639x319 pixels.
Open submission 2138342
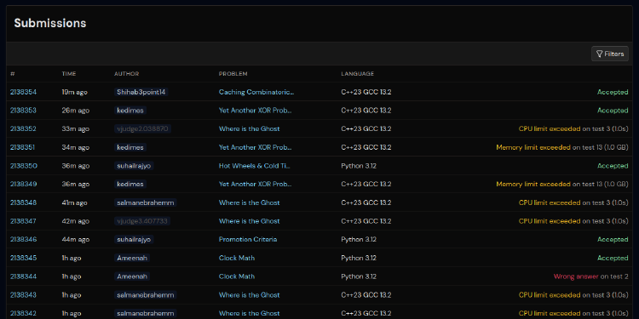pos(23,313)
